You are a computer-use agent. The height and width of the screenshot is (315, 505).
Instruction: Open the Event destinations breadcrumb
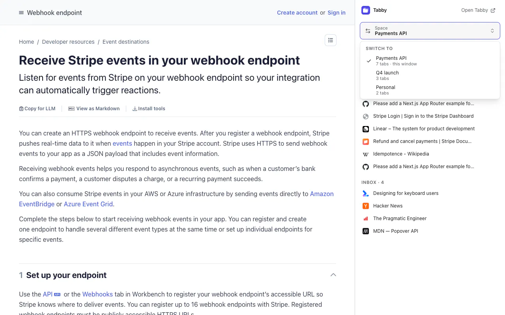pos(126,42)
